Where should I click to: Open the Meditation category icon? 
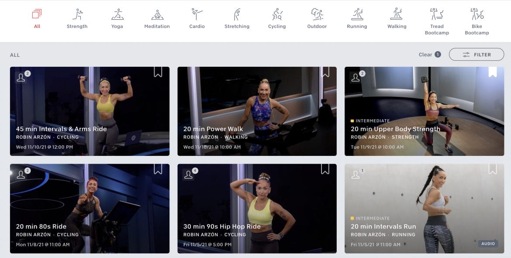tap(157, 14)
